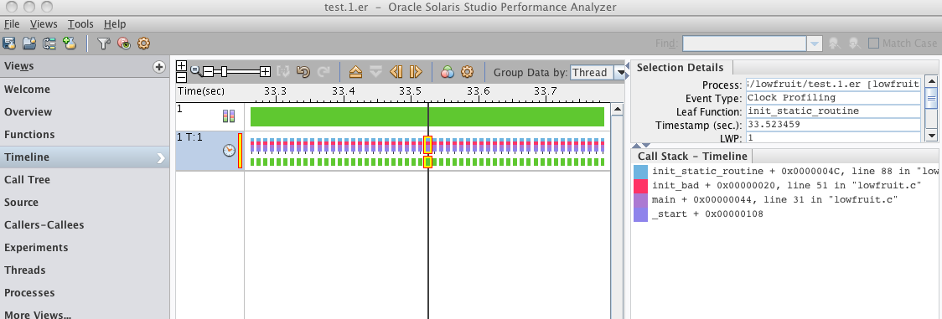Screen dimensions: 942x319
Task: Reset zoom with the magnifier icon
Action: point(195,71)
